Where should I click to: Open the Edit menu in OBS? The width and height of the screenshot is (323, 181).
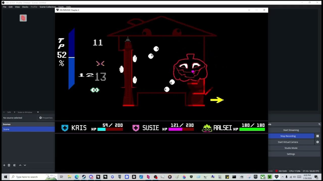pos(11,7)
